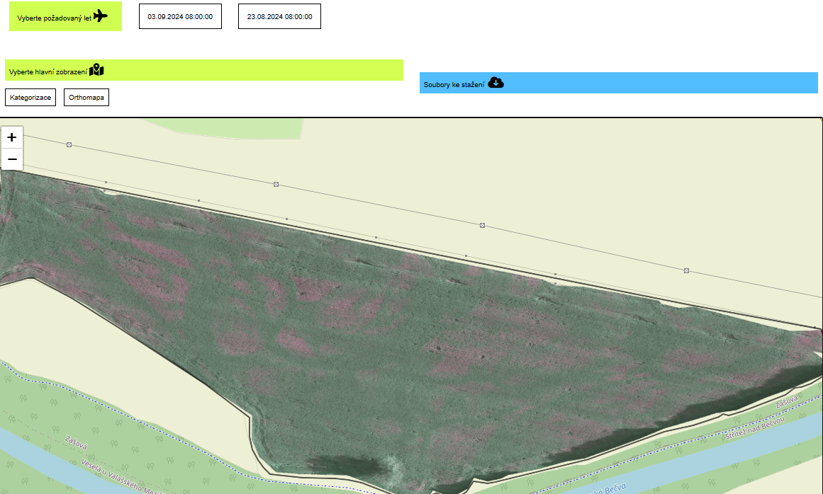Image resolution: width=823 pixels, height=494 pixels.
Task: Zoom in on the map
Action: pyautogui.click(x=12, y=137)
